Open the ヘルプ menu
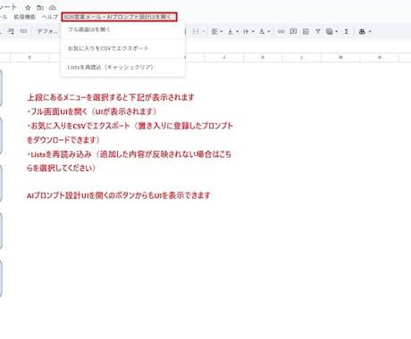This screenshot has width=411, height=339. tap(50, 17)
